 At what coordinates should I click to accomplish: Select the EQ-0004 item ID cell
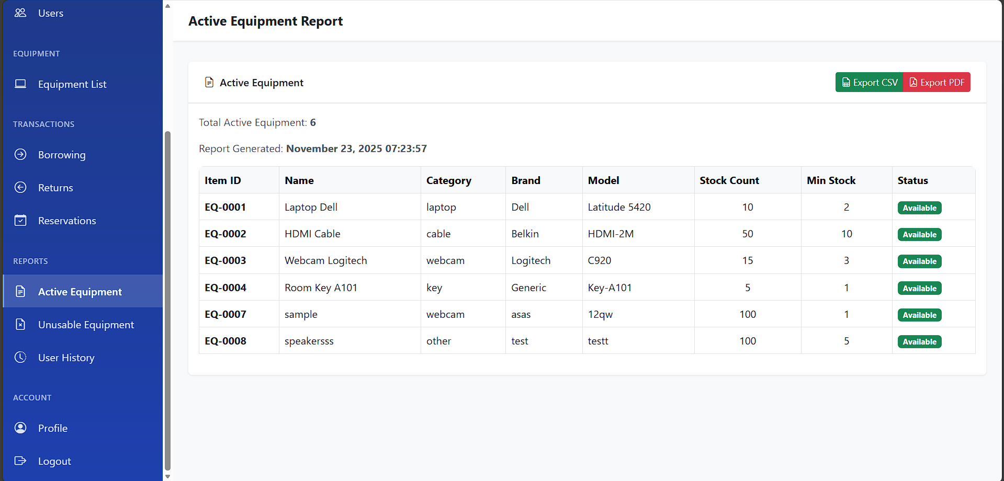[x=225, y=288]
